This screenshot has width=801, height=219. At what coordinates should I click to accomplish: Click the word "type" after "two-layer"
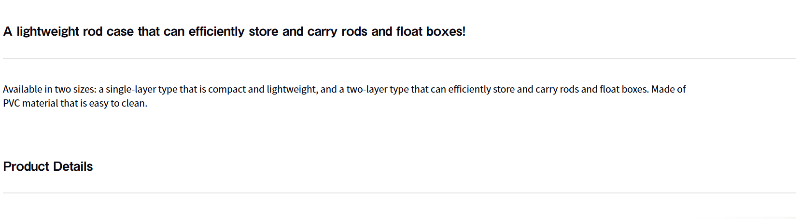399,89
